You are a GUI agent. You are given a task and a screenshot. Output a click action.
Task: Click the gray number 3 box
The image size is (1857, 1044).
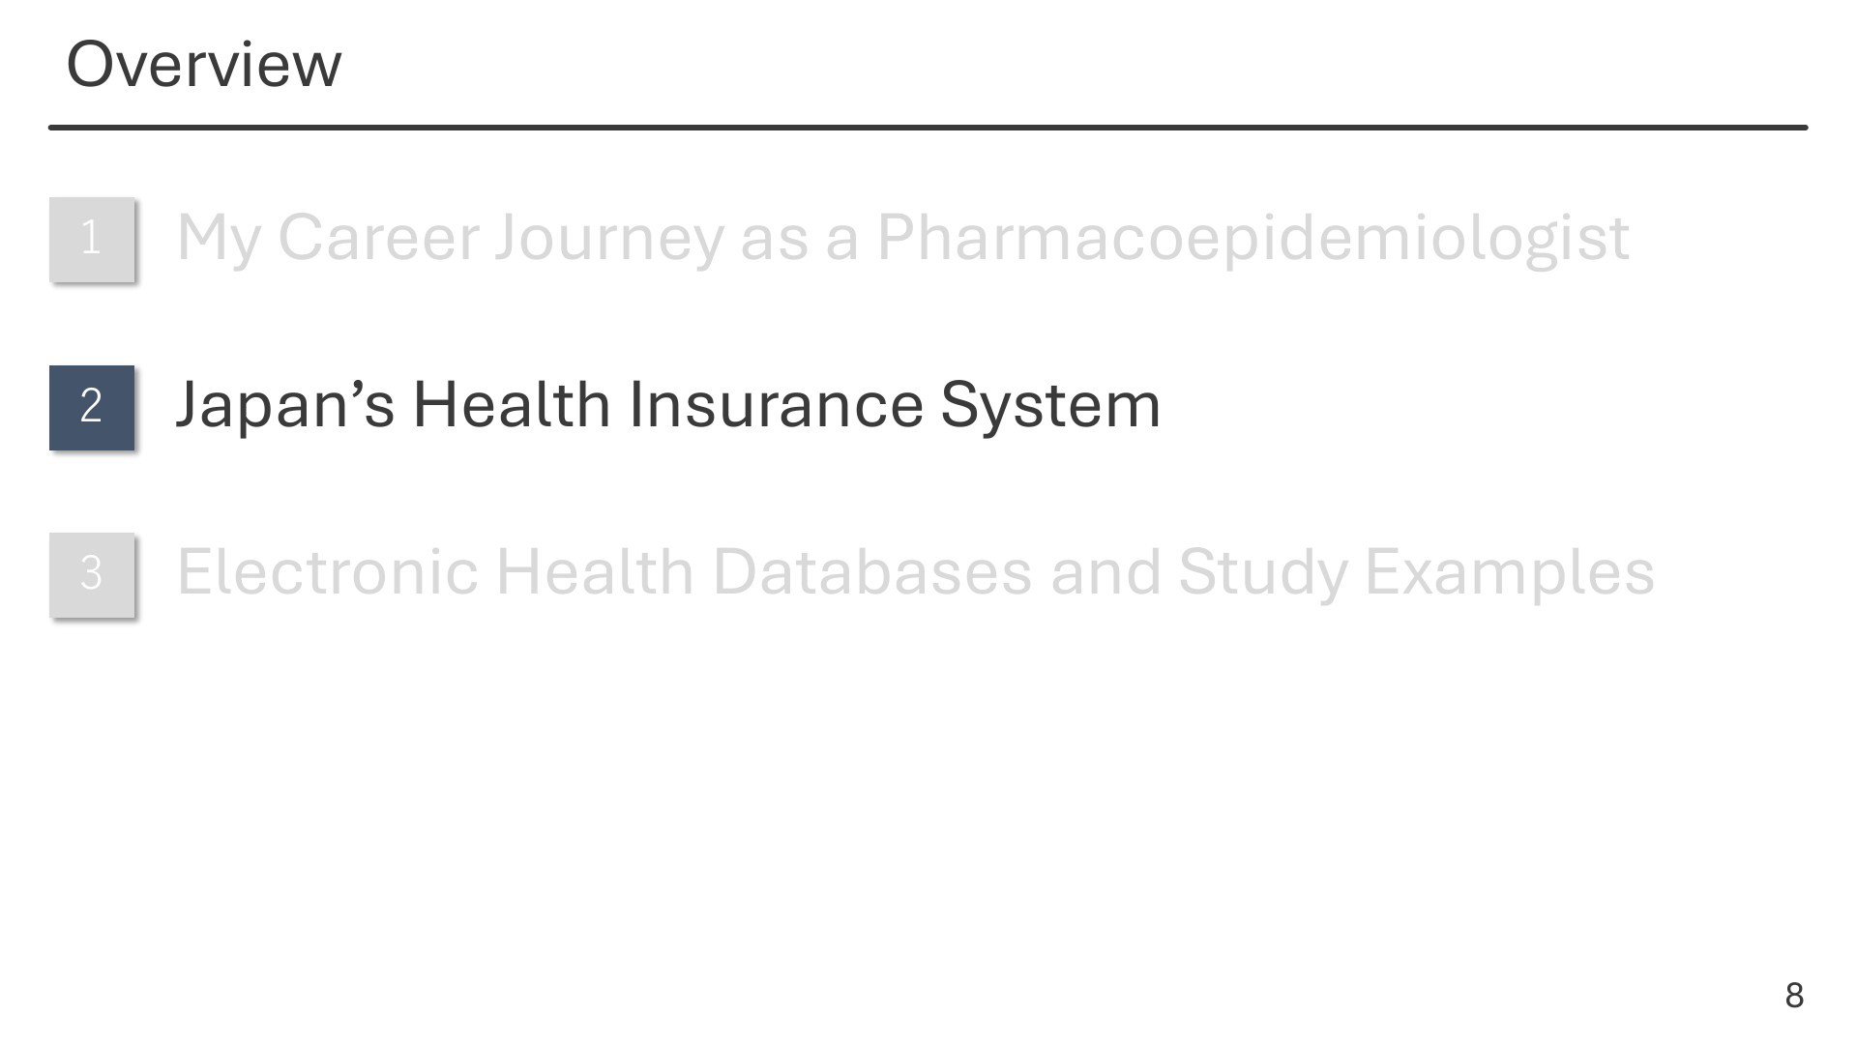point(92,574)
